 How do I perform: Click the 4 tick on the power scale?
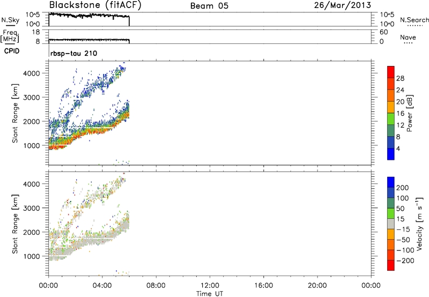(398, 149)
